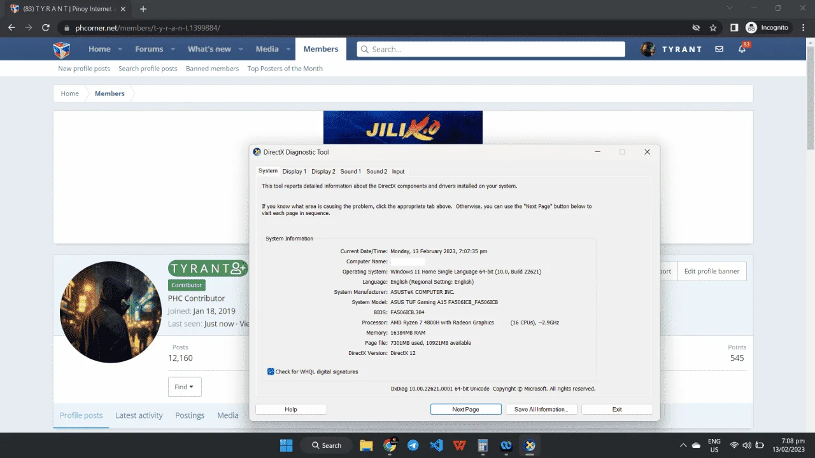Image resolution: width=815 pixels, height=458 pixels.
Task: Click the ENG US language indicator
Action: pyautogui.click(x=714, y=445)
